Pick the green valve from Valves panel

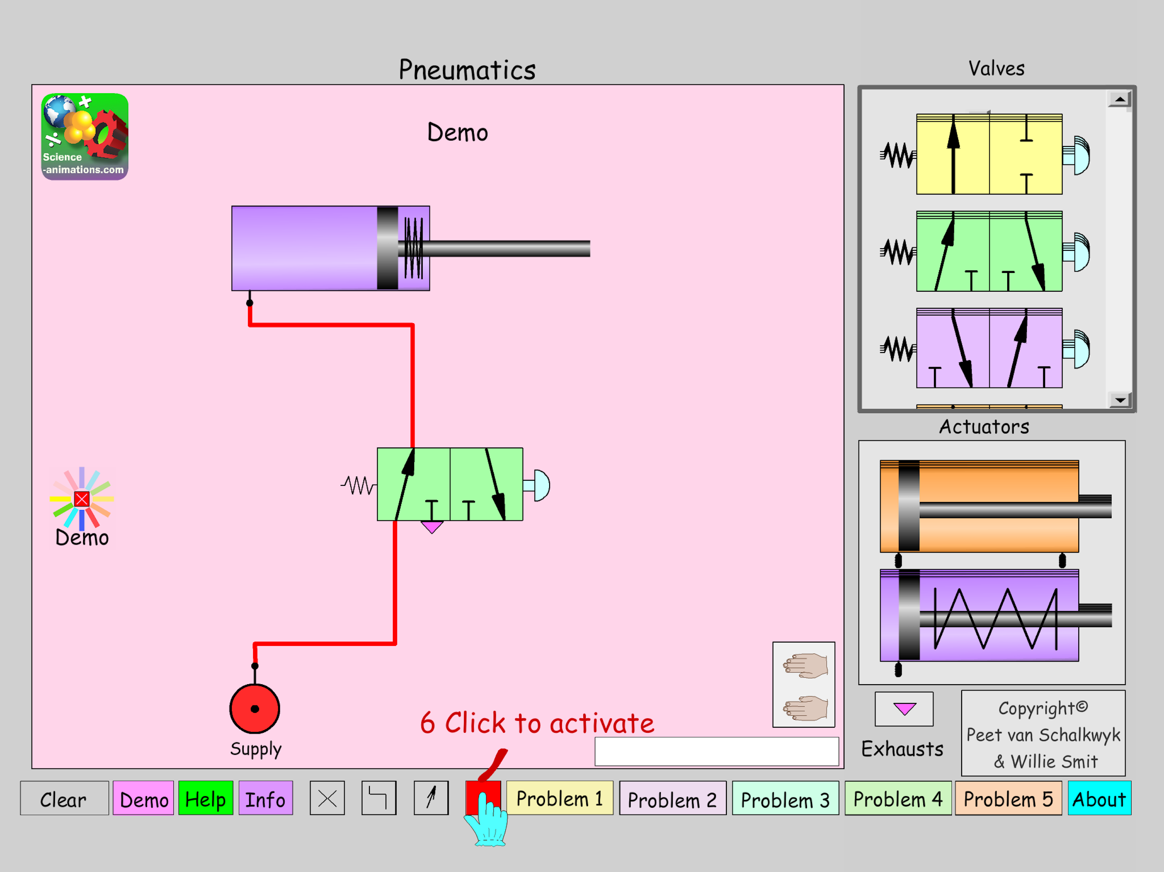click(x=989, y=251)
